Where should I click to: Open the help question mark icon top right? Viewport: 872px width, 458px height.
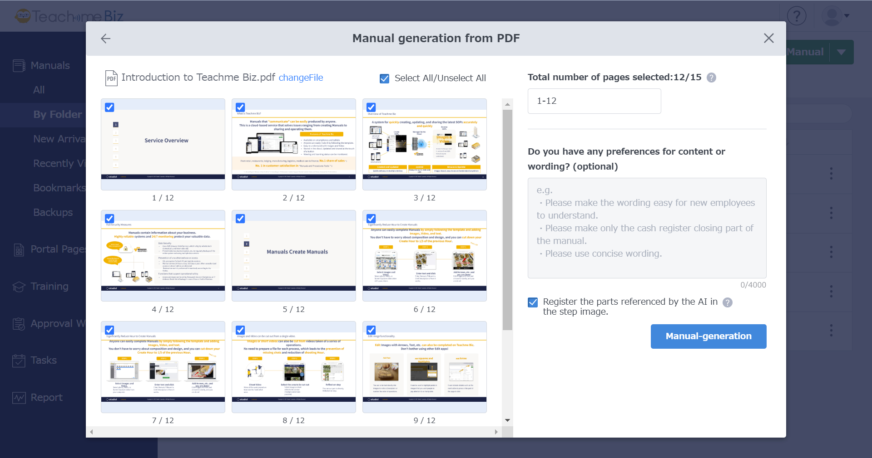tap(796, 16)
